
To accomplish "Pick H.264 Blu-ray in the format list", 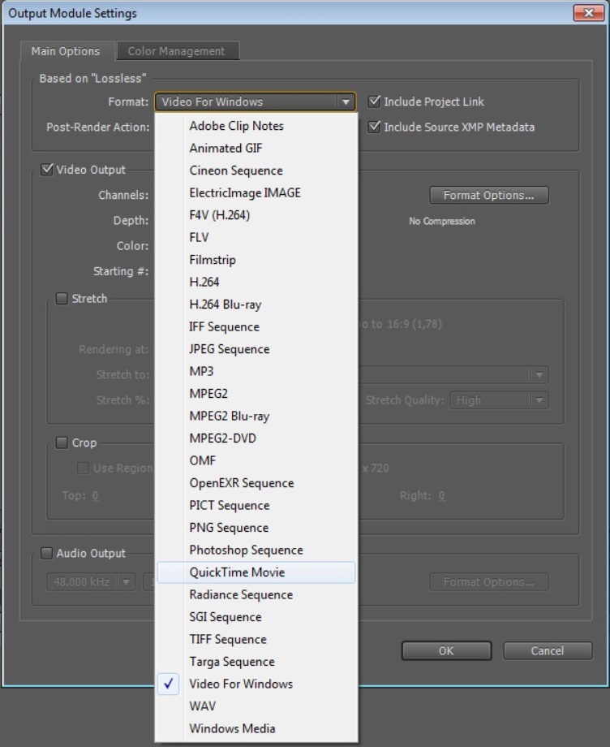I will (225, 304).
